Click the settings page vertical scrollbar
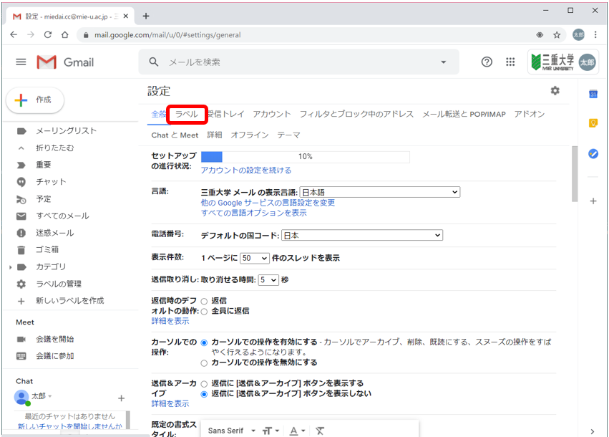 [575, 174]
